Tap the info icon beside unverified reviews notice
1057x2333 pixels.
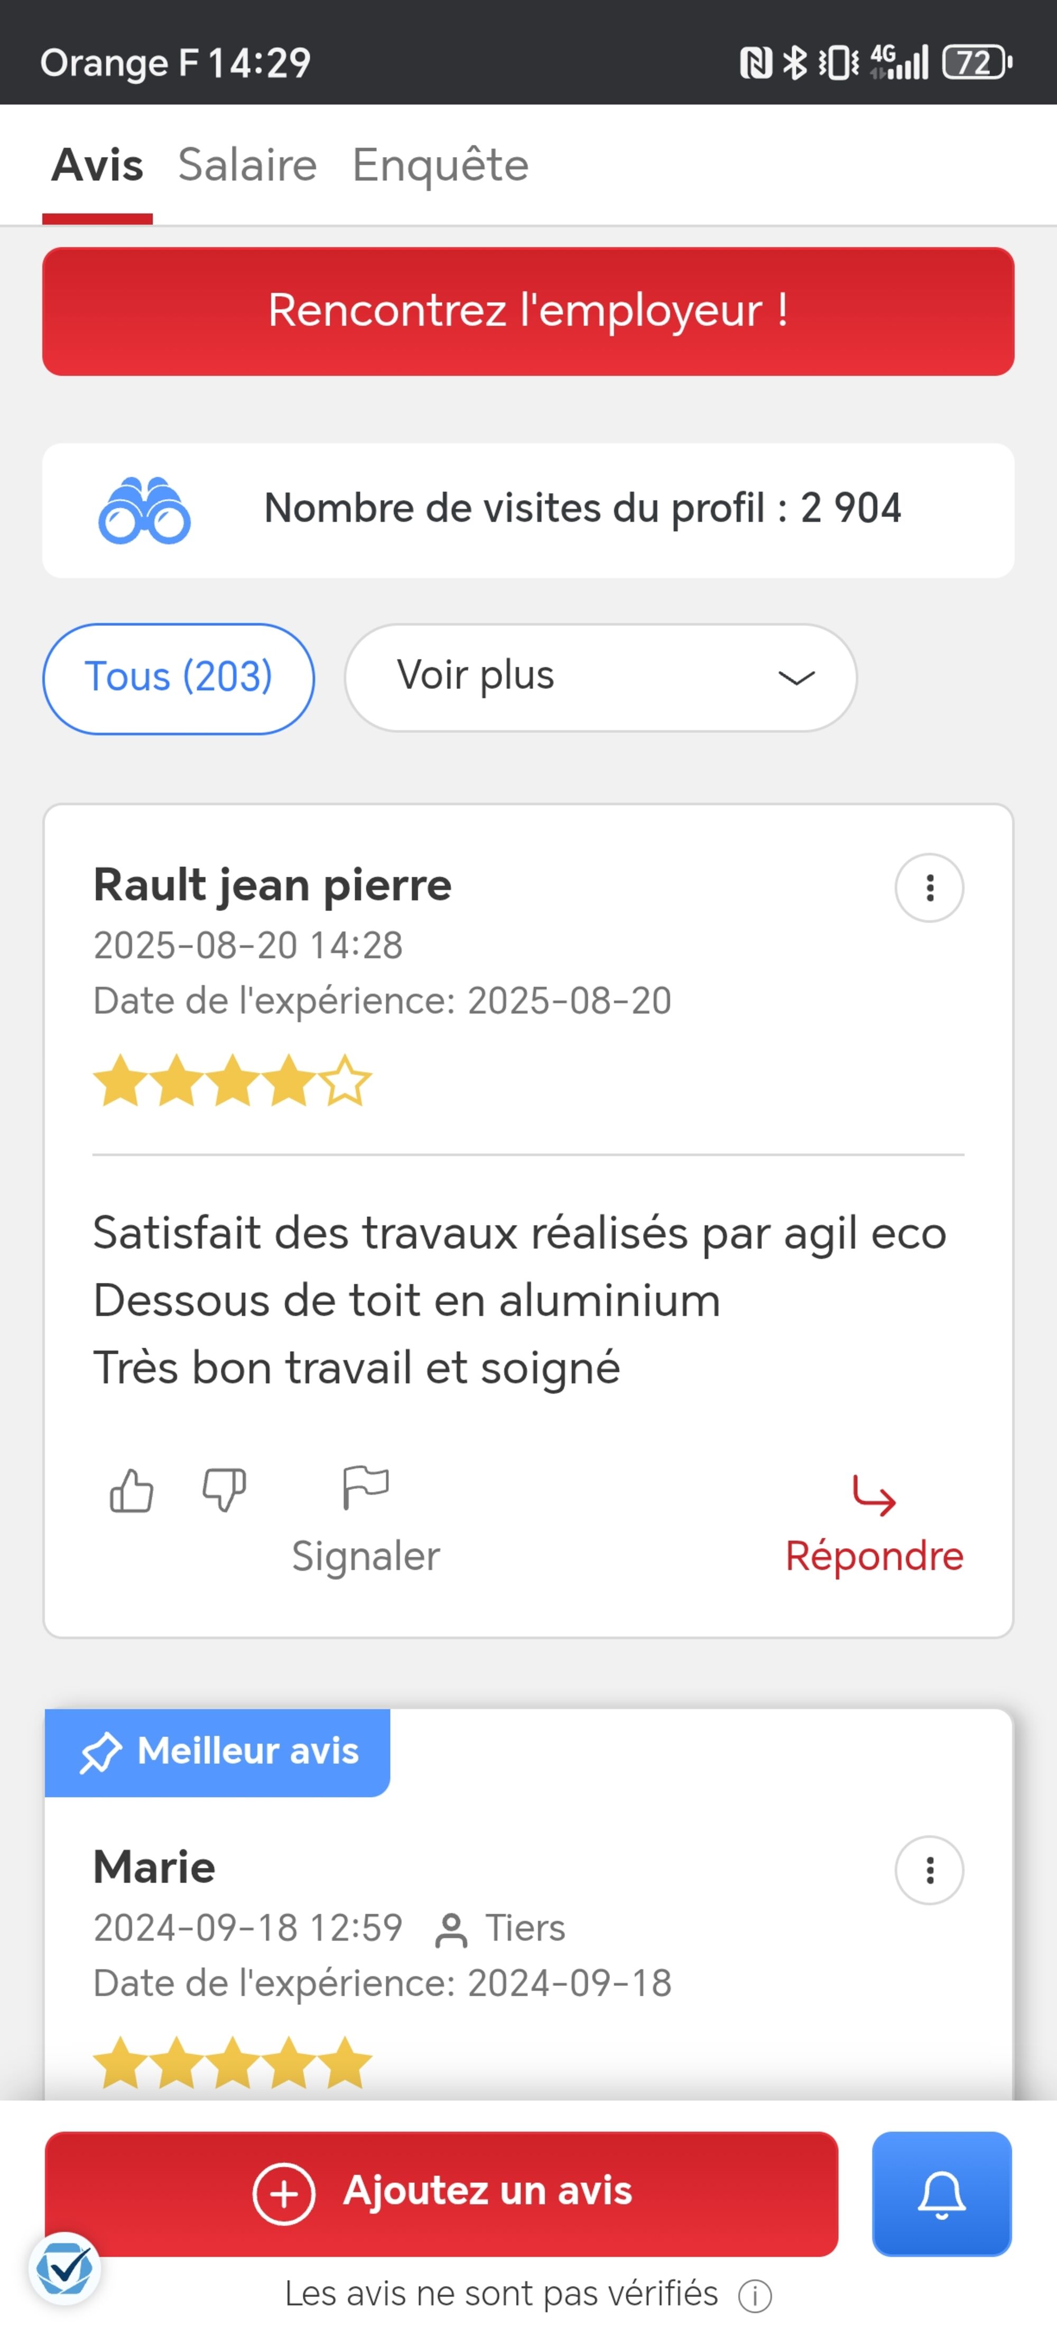(755, 2295)
